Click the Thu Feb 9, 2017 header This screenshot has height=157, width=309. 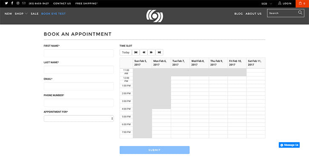[218, 63]
